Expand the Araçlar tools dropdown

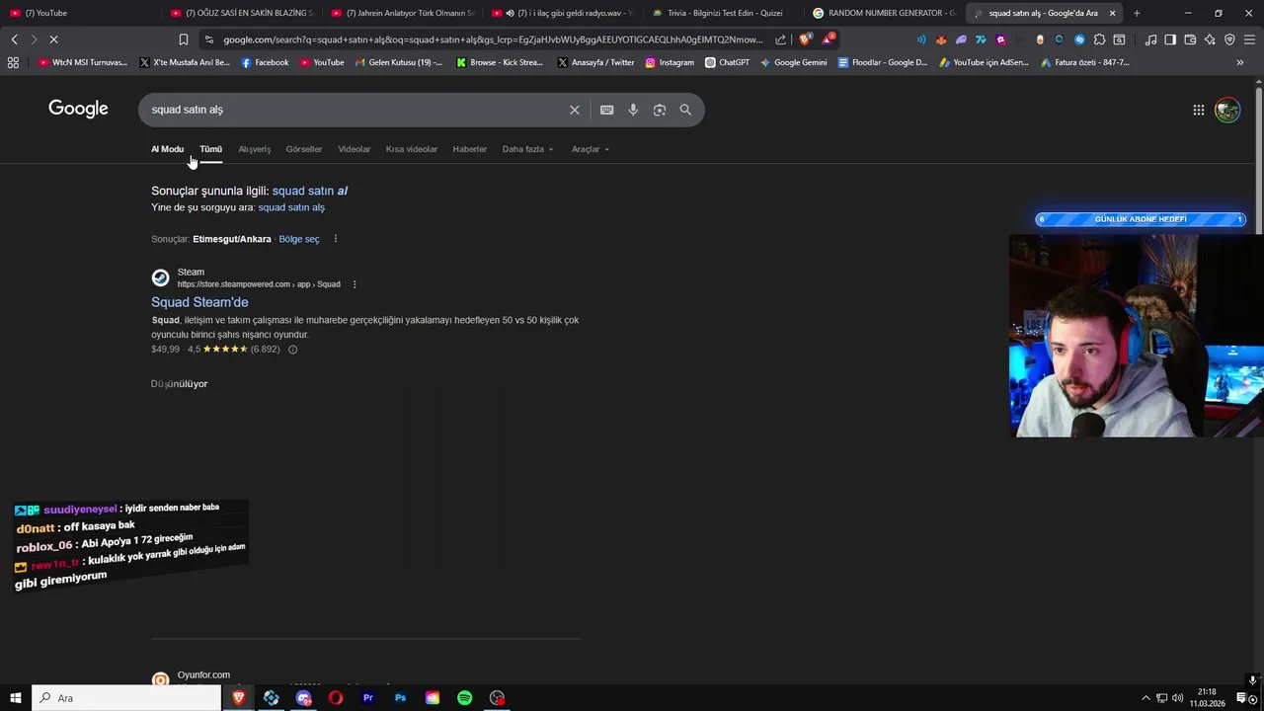(x=591, y=149)
